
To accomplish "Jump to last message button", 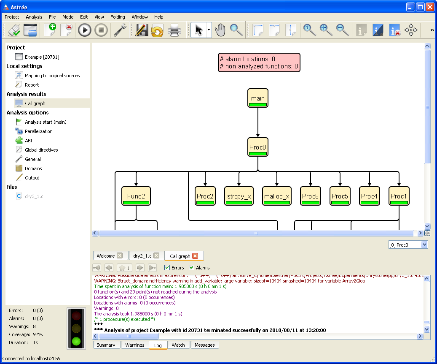I will [152, 268].
